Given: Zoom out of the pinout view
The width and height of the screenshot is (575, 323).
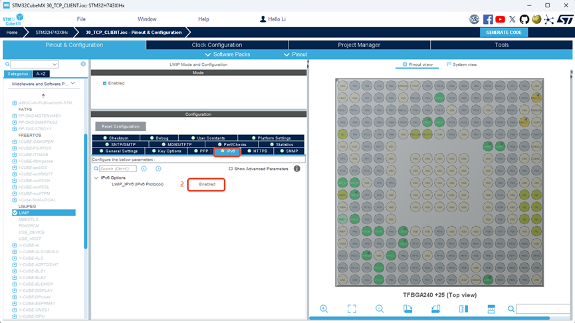Looking at the screenshot, I should [380, 308].
